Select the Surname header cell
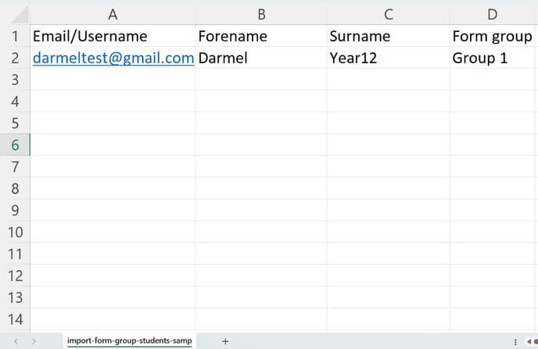This screenshot has width=538, height=349. (389, 36)
